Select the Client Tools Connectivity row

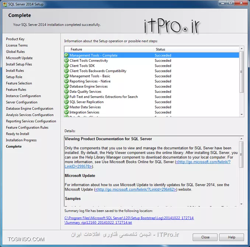click(152, 60)
